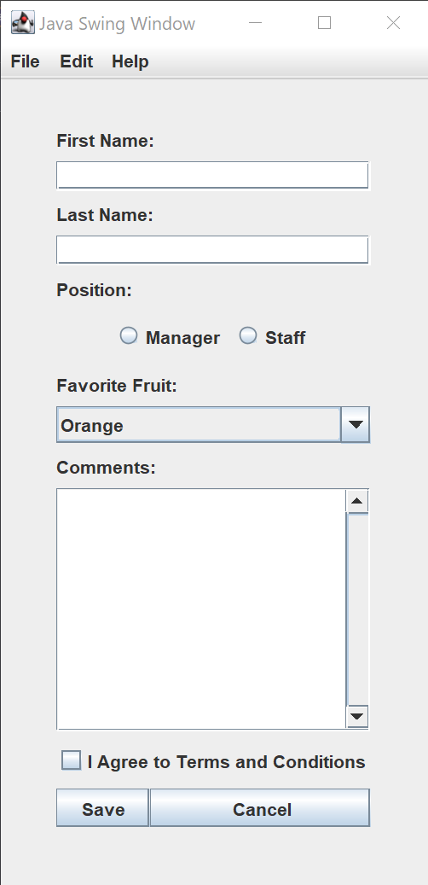Viewport: 428px width, 885px height.
Task: Tick the I Agree to Terms checkbox
Action: [x=71, y=760]
